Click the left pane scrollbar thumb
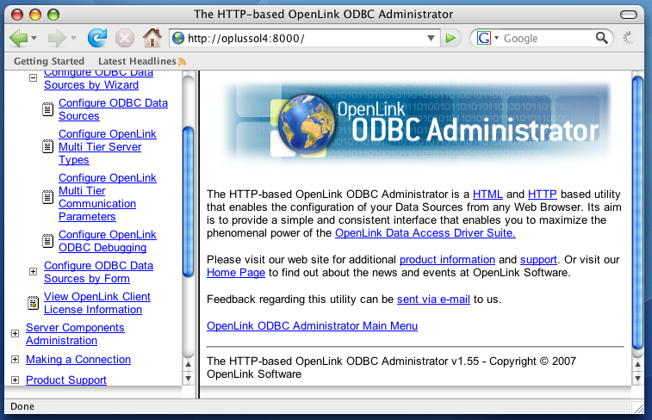 point(189,202)
